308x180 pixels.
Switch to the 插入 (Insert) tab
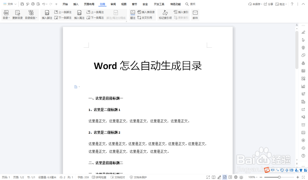pos(76,4)
